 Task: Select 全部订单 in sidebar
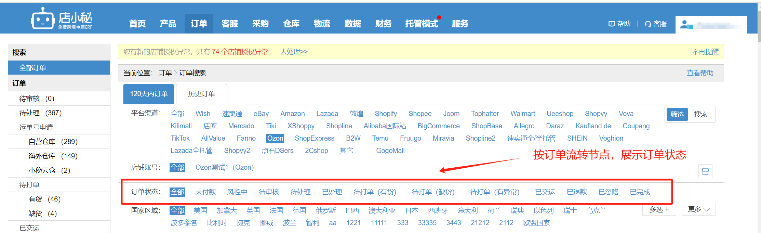click(x=59, y=68)
